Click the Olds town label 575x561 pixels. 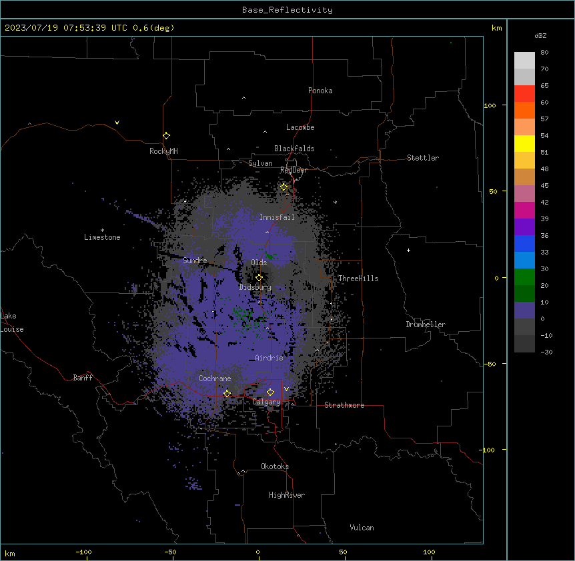coord(259,263)
